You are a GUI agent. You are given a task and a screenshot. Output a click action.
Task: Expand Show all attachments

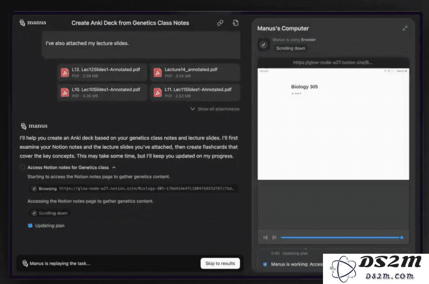[215, 109]
